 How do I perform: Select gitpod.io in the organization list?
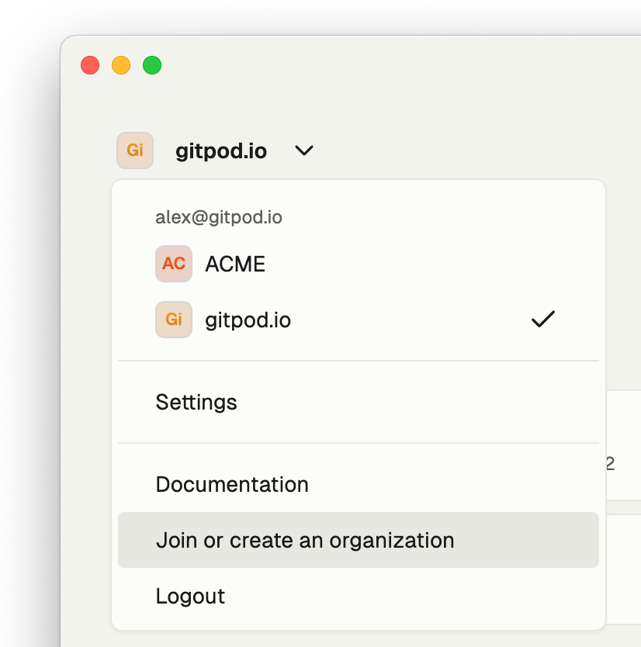[359, 320]
